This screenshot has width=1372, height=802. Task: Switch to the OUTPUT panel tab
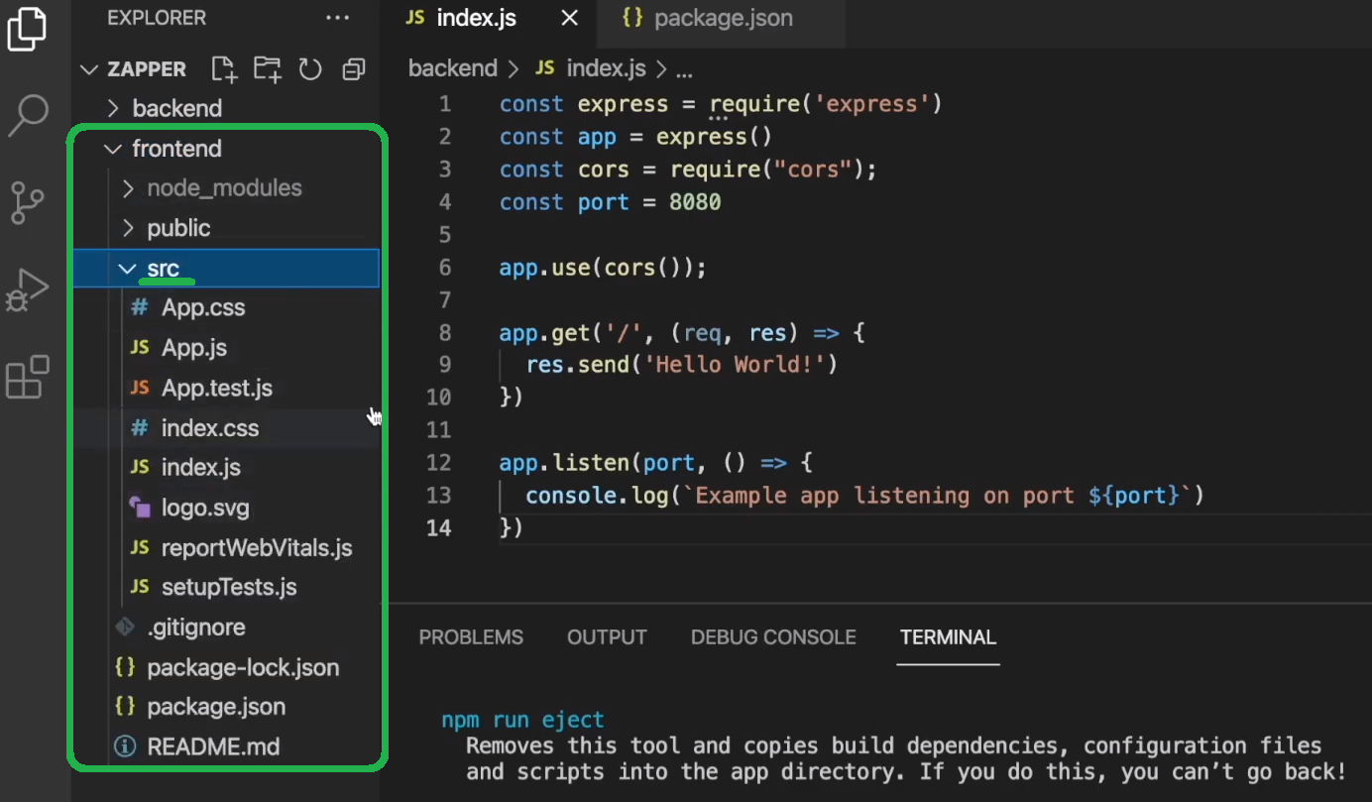[607, 637]
